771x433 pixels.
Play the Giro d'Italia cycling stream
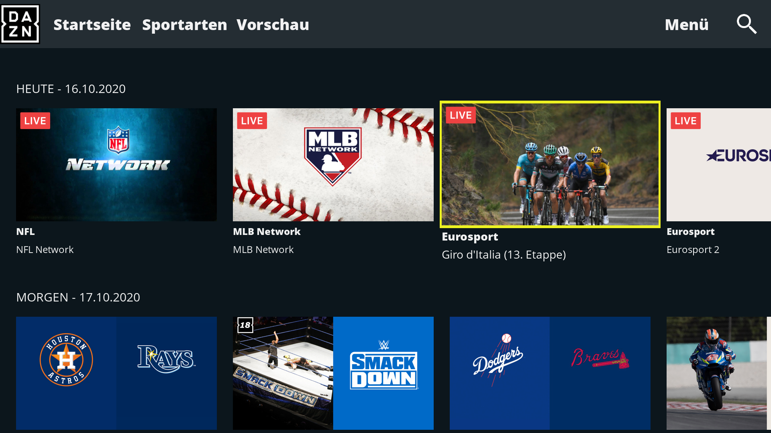click(550, 164)
